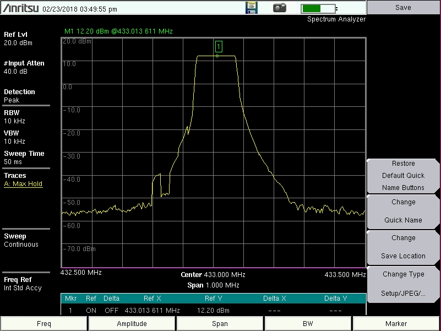Viewport: 441px width, 331px height.
Task: Click the Center 433.000 MHz label
Action: coord(213,275)
